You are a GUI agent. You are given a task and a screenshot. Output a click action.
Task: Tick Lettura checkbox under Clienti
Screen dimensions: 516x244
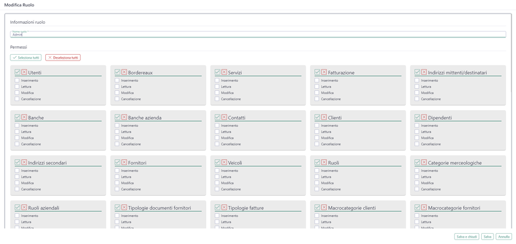[x=317, y=131]
